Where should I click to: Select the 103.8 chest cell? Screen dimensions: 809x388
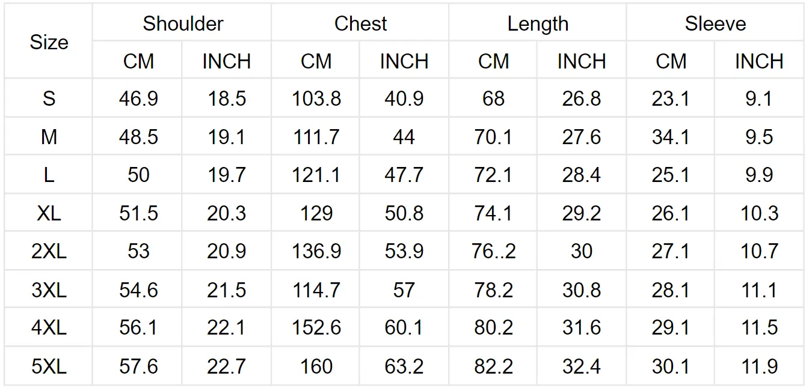(316, 99)
